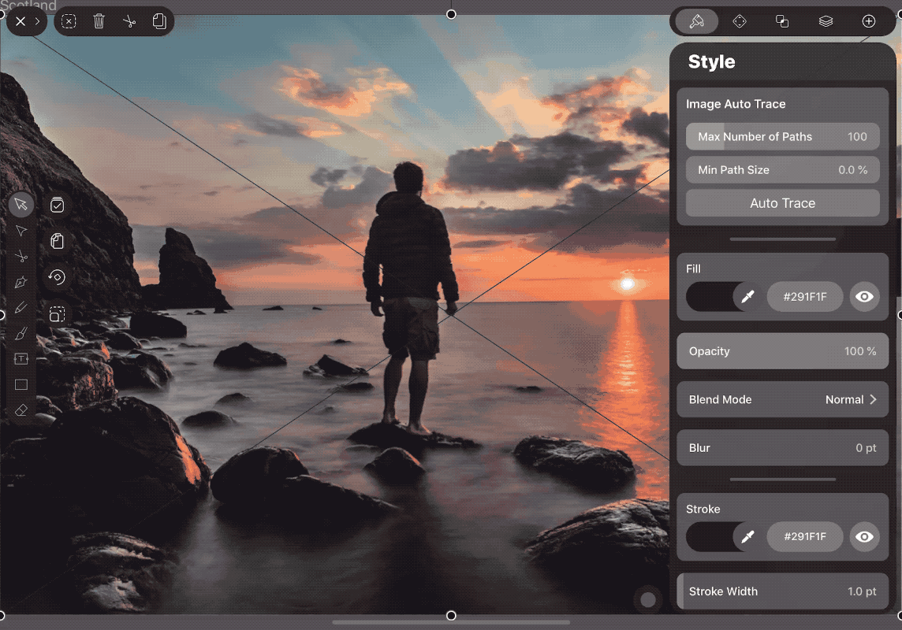
Task: Toggle Fill visibility eye icon
Action: 864,297
